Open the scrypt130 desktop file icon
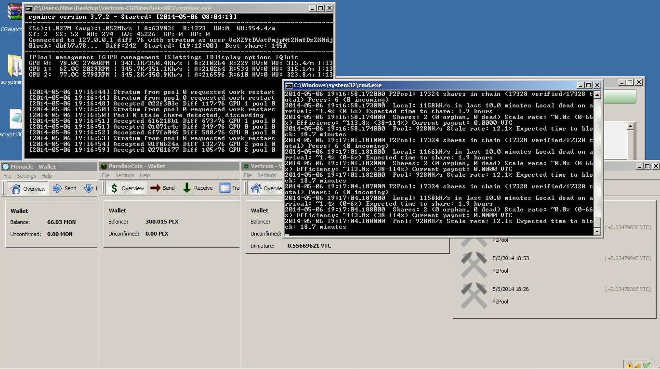This screenshot has height=369, width=660. click(x=15, y=119)
